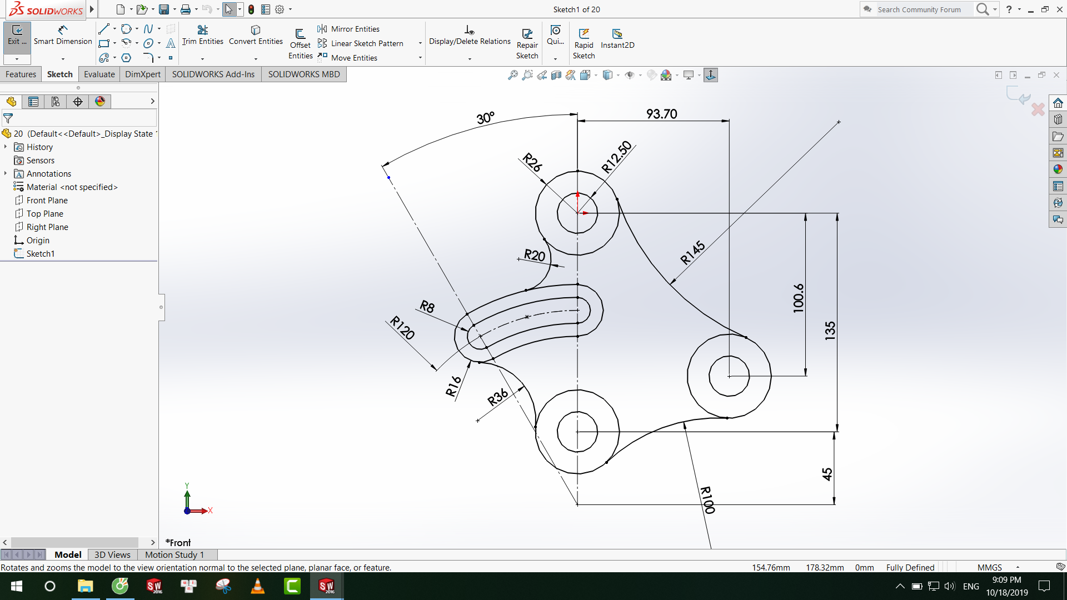The width and height of the screenshot is (1067, 600).
Task: Toggle Rapid Sketch mode
Action: coord(584,43)
